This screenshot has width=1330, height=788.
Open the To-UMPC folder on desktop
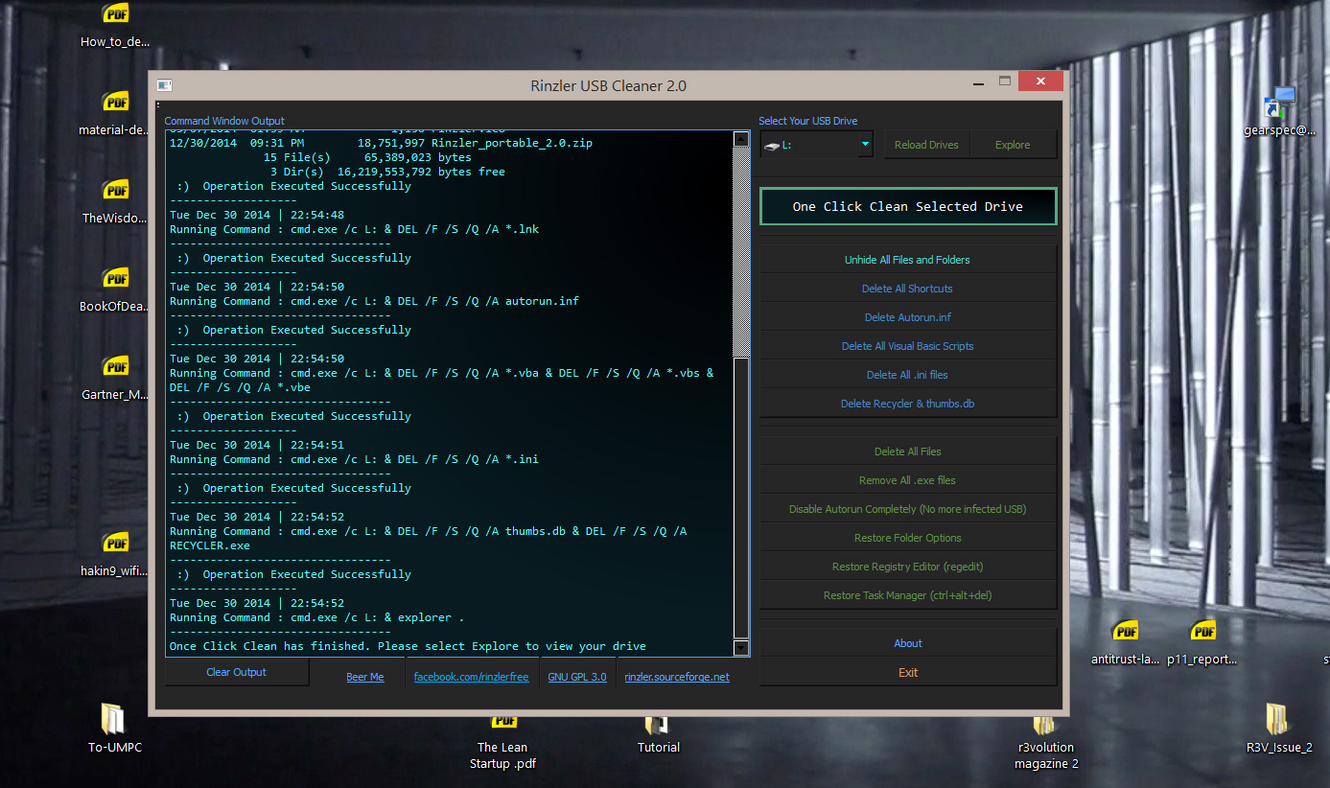point(114,719)
